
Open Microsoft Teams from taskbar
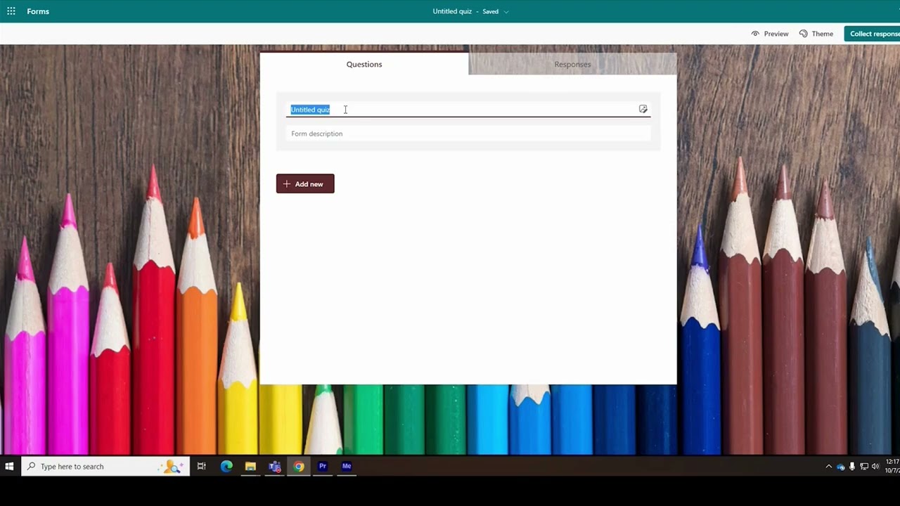coord(275,466)
